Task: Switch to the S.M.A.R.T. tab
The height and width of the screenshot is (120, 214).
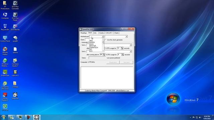Action: pyautogui.click(x=109, y=33)
